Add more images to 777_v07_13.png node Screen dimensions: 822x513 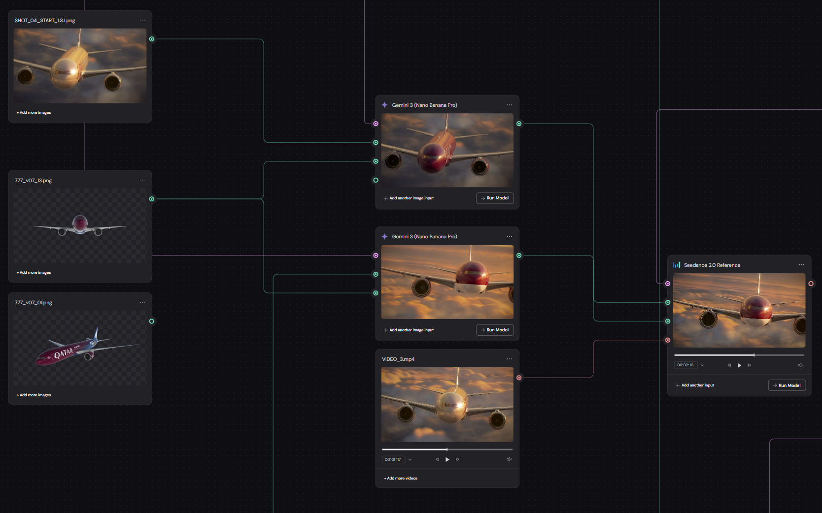coord(34,272)
